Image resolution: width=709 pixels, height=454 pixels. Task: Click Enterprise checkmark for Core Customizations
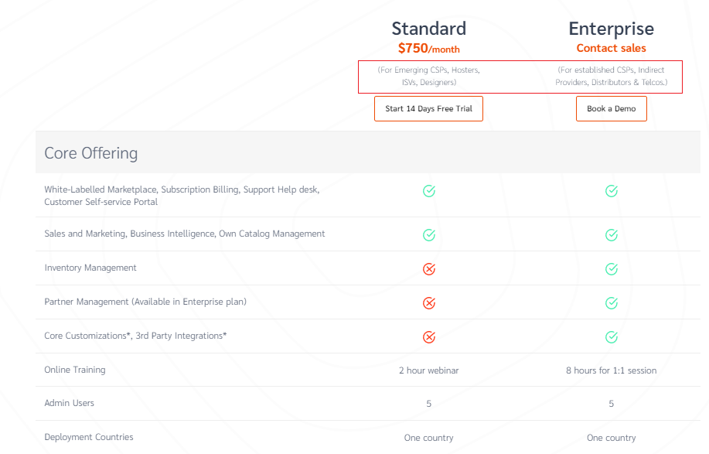(612, 337)
